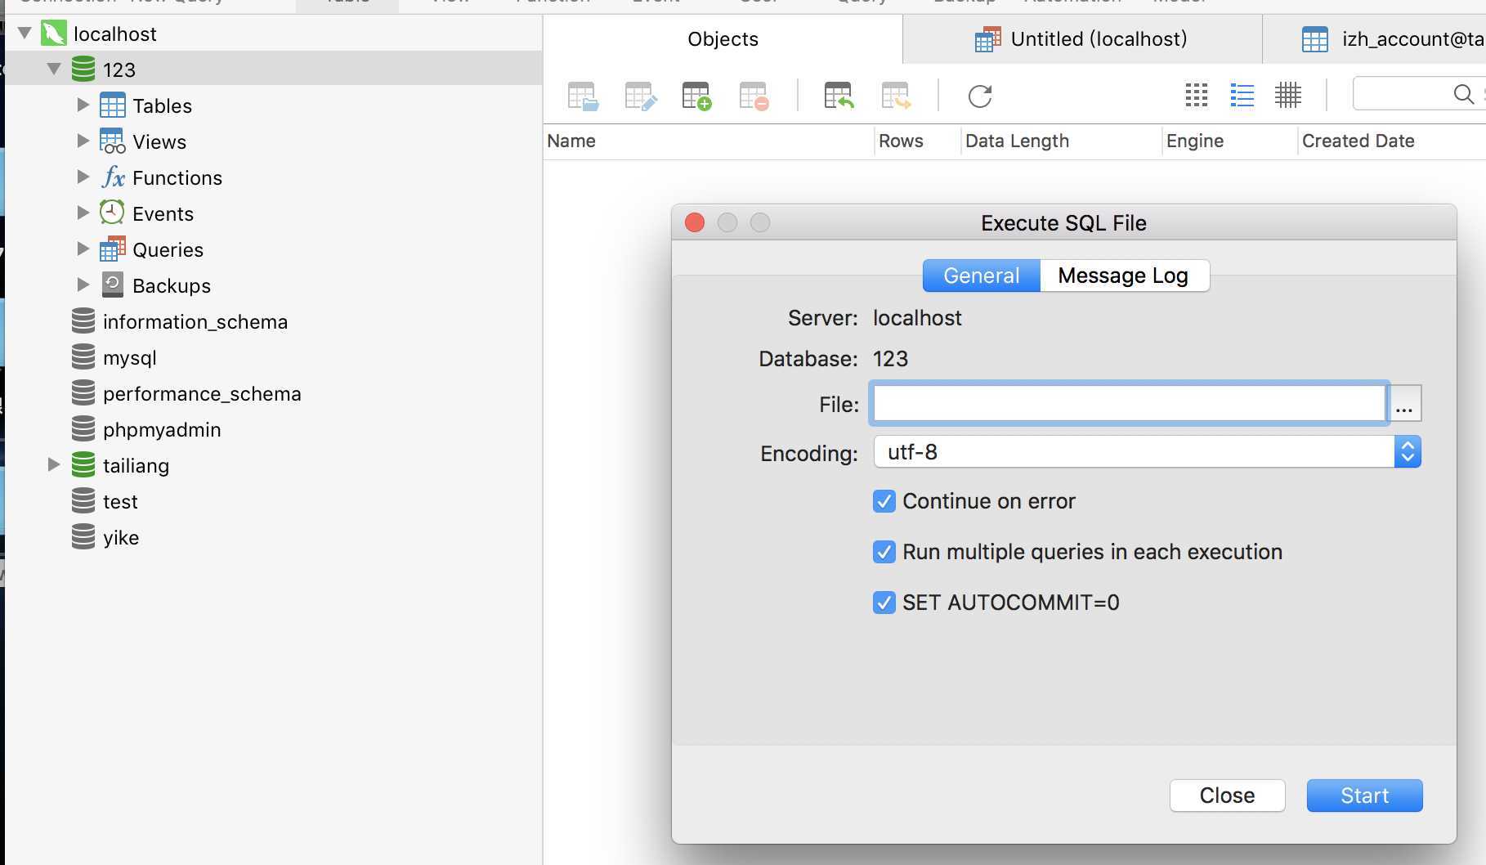Click the information_schema database icon
Viewport: 1486px width, 865px height.
coord(83,321)
